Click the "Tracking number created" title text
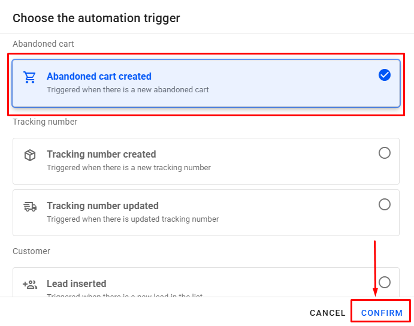Image resolution: width=414 pixels, height=326 pixels. [101, 154]
